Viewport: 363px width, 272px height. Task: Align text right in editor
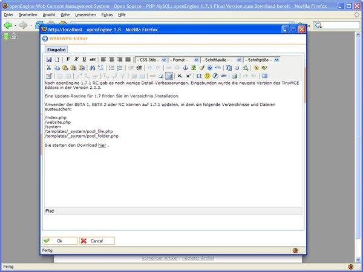(x=120, y=59)
